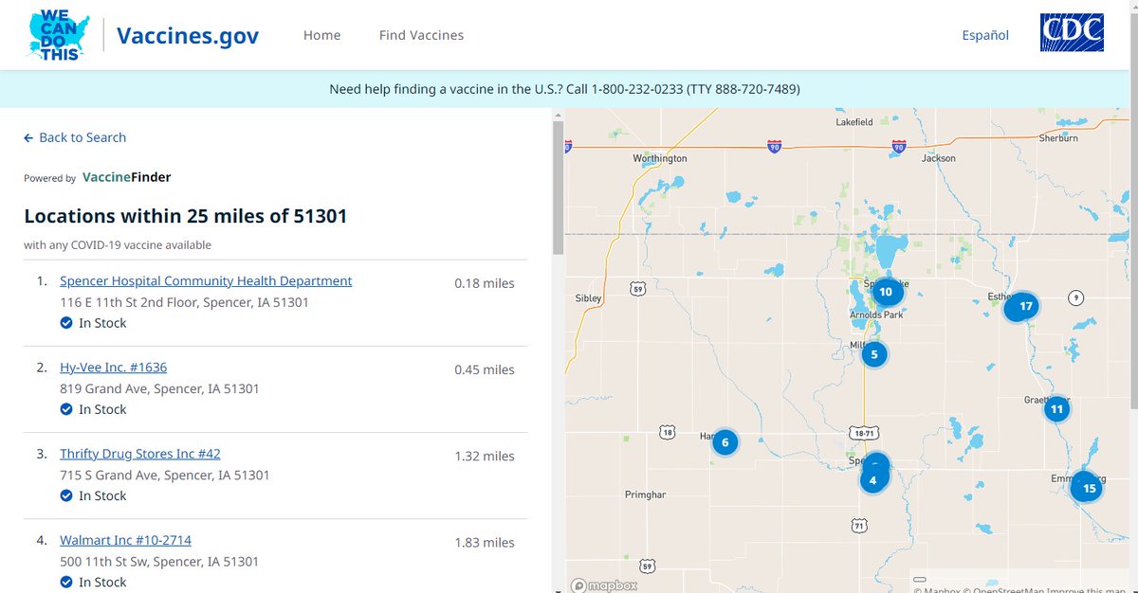Viewport: 1138px width, 593px height.
Task: Open the Vaccines.gov home title link
Action: [188, 35]
